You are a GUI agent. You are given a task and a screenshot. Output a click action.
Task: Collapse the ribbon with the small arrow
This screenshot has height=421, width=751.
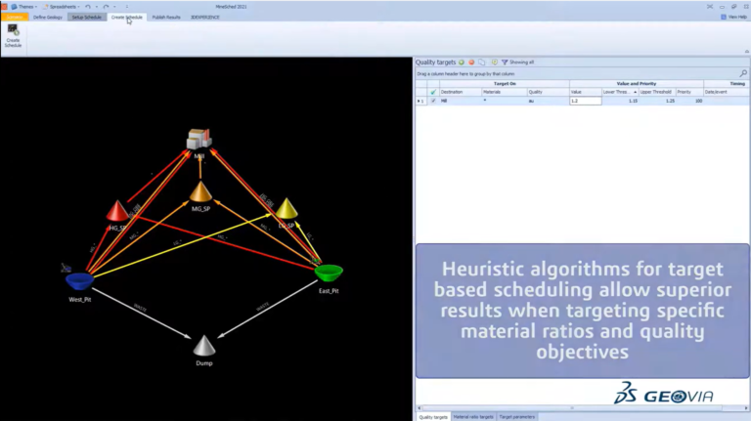point(747,51)
